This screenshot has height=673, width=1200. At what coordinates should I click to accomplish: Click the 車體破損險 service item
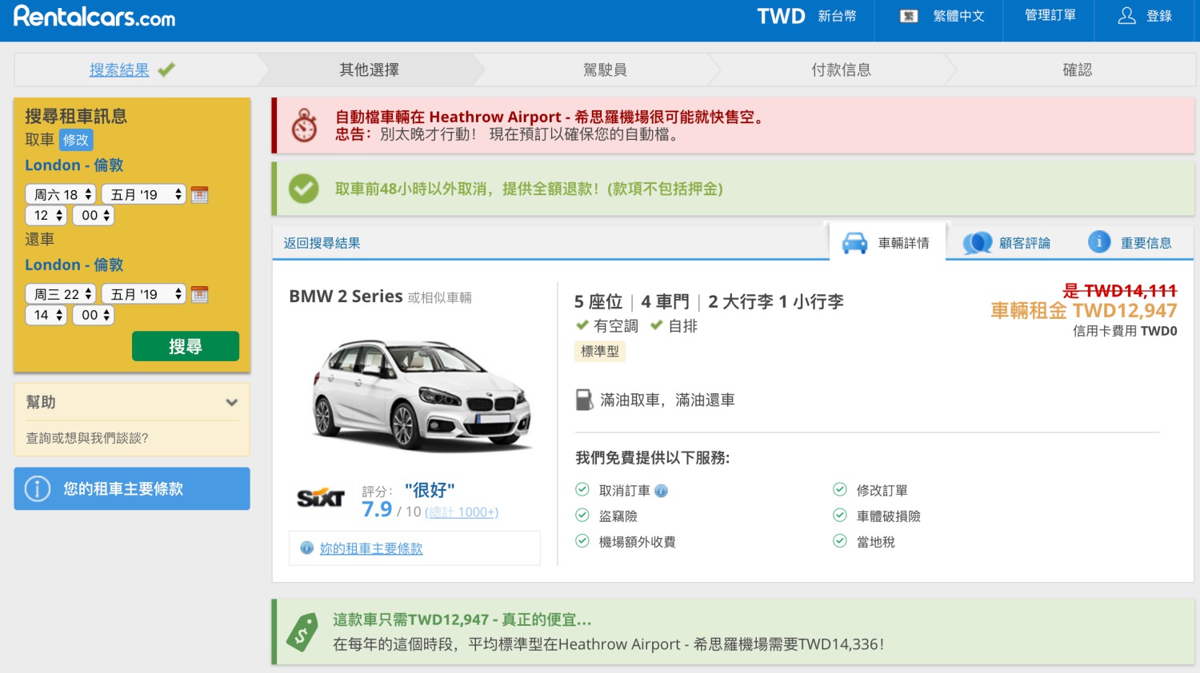pyautogui.click(x=888, y=516)
